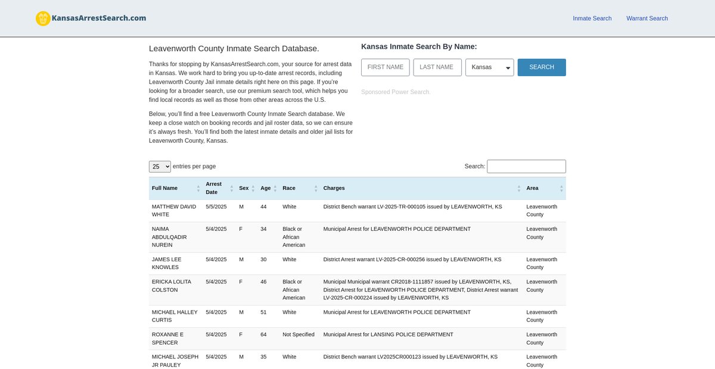Screen dimensions: 715x369
Task: Click the table Search filter box
Action: tap(526, 167)
